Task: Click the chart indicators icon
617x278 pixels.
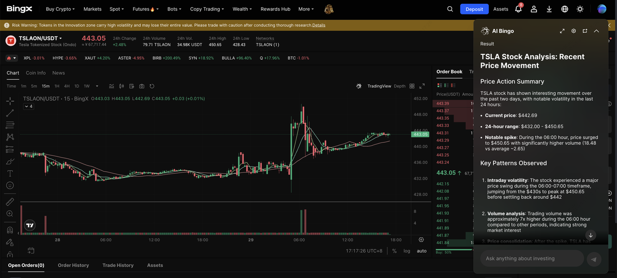Action: pos(112,86)
